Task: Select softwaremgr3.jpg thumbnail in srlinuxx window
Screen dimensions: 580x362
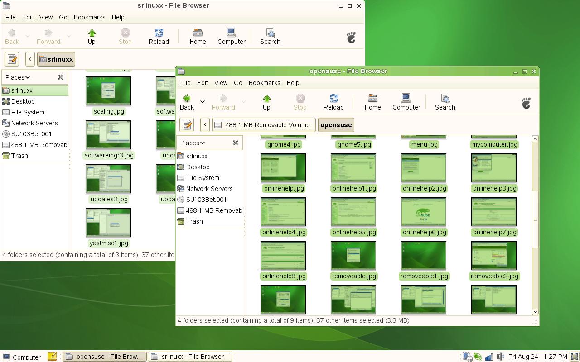Action: click(x=108, y=135)
